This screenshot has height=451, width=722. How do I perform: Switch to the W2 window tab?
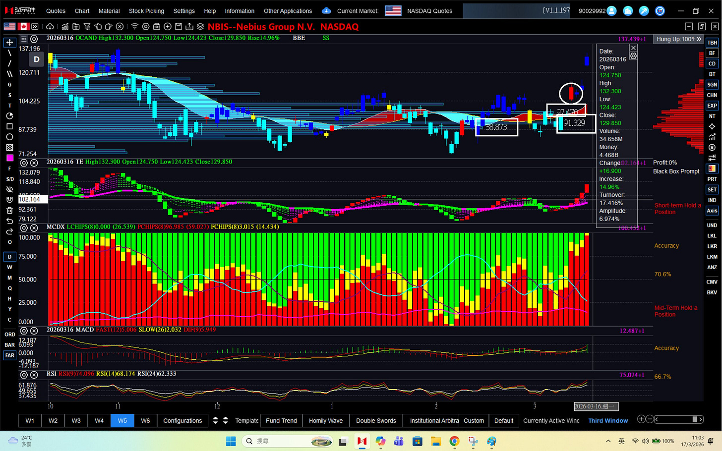pyautogui.click(x=53, y=420)
